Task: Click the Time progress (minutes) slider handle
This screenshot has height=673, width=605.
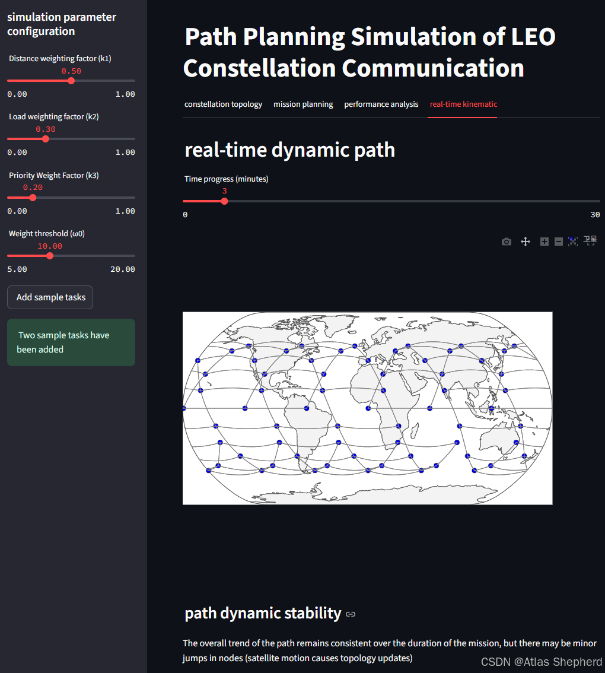Action: 224,201
